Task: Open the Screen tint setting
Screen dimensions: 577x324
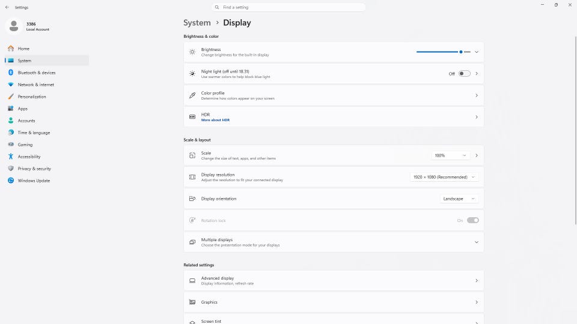Action: coord(334,319)
